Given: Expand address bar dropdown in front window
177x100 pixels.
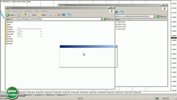Looking at the screenshot, I should 101,19.
